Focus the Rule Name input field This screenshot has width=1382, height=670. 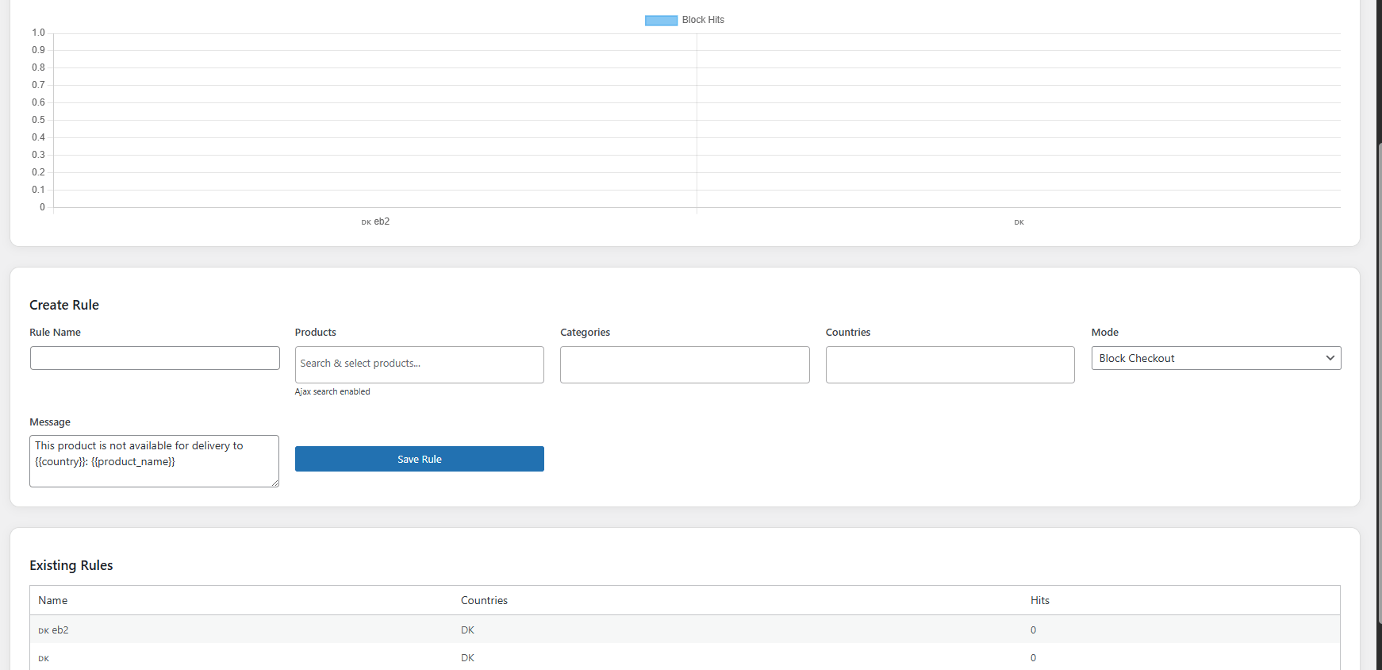pos(155,358)
